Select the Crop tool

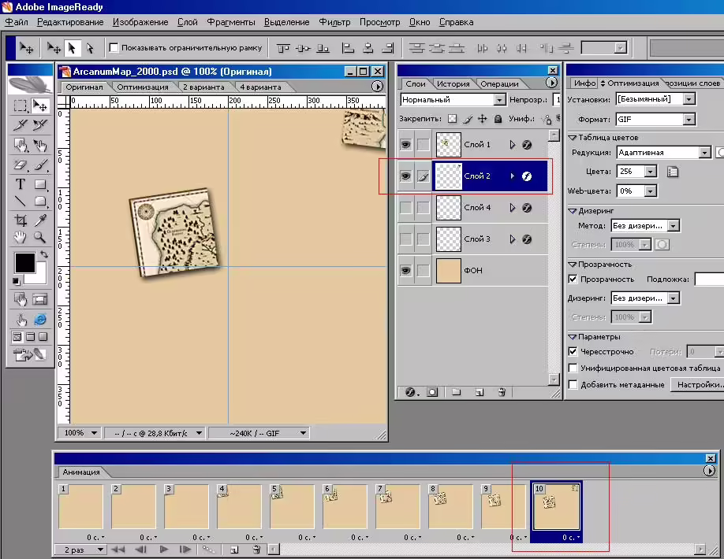21,220
